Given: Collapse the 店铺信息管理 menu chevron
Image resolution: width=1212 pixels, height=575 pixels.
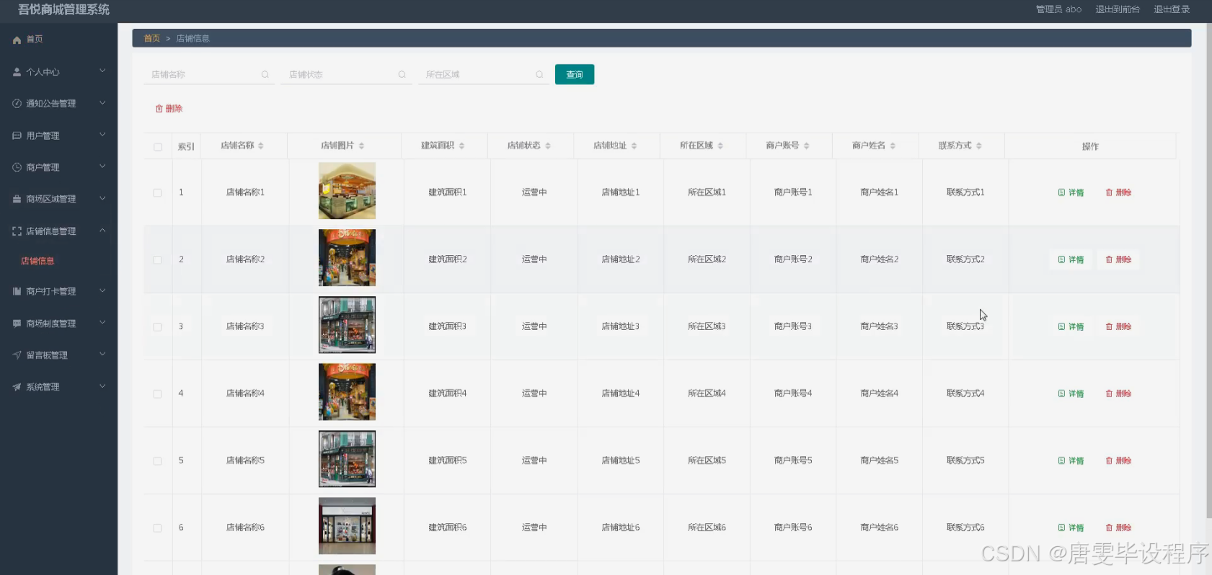Looking at the screenshot, I should [102, 230].
